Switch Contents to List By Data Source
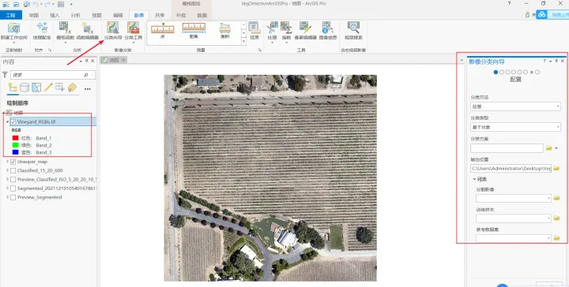 coord(24,88)
